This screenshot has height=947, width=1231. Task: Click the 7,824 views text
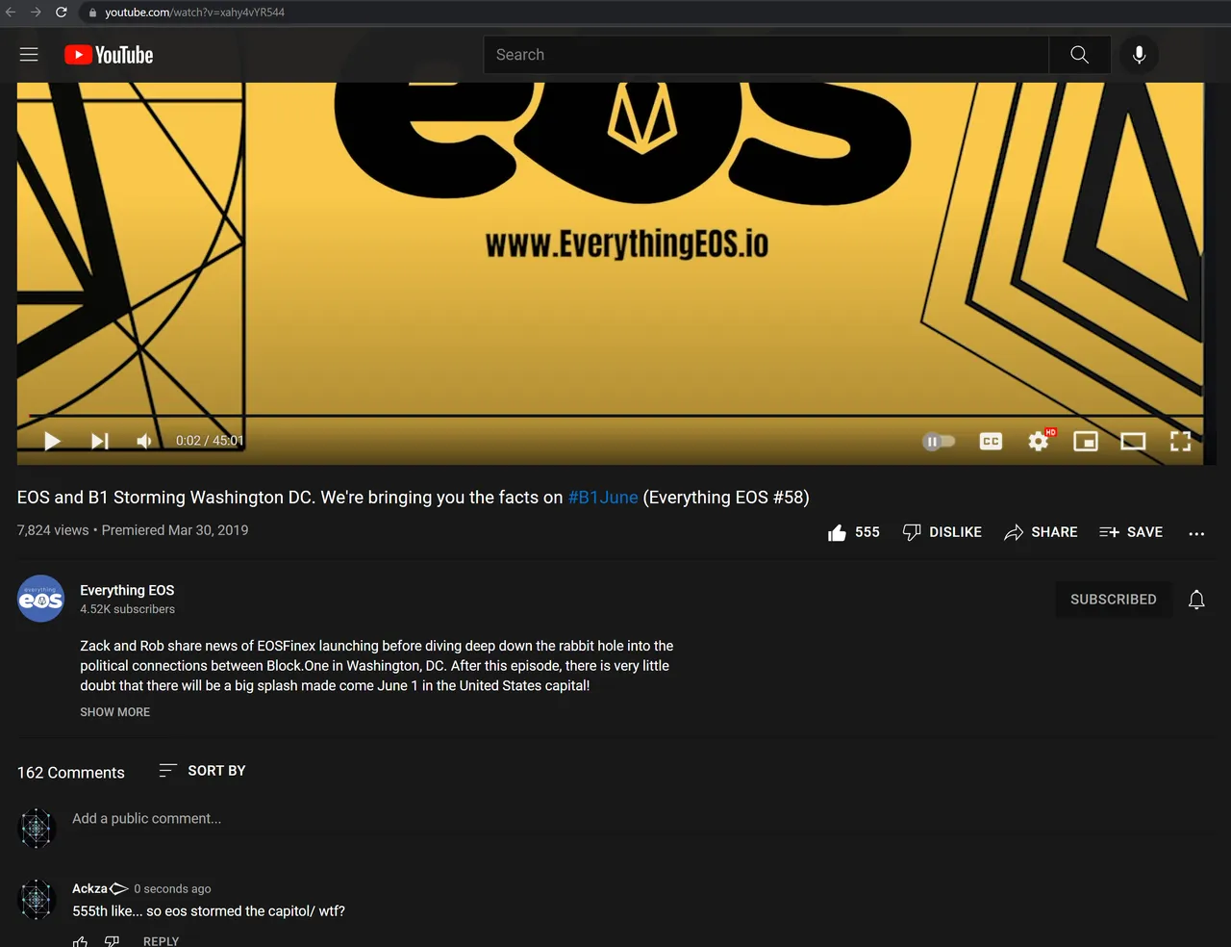click(x=53, y=530)
